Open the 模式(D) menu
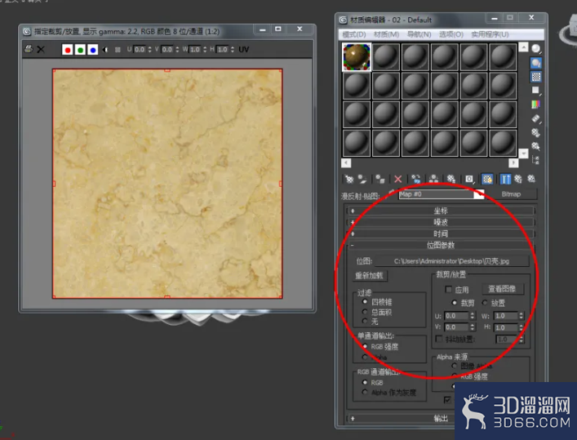Image resolution: width=577 pixels, height=440 pixels. [354, 34]
